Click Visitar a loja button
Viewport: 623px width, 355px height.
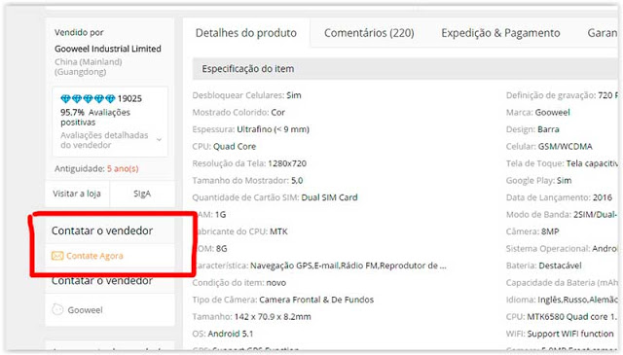pos(77,194)
